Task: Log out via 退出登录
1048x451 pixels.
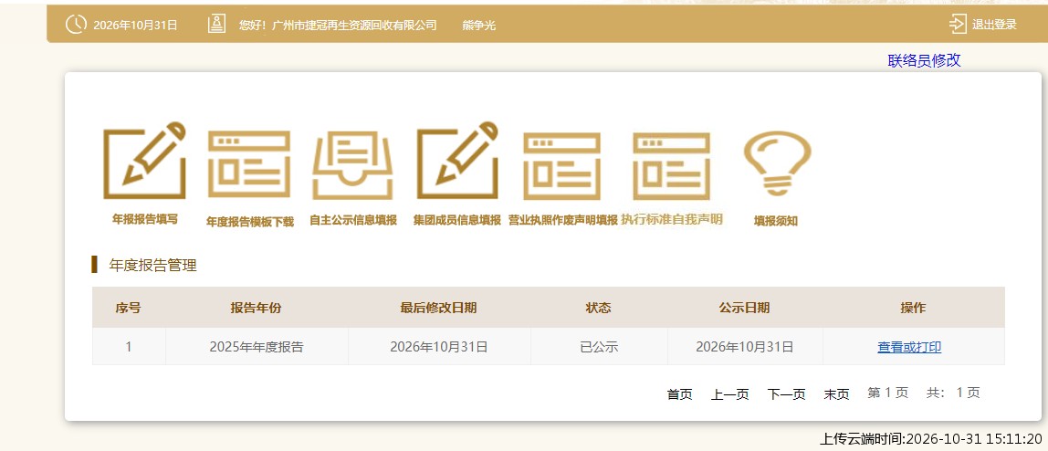Action: 994,25
